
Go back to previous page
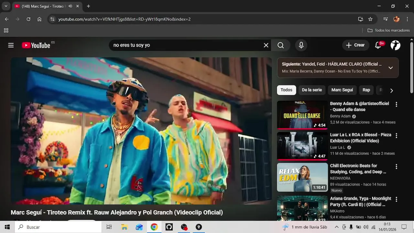(x=7, y=19)
